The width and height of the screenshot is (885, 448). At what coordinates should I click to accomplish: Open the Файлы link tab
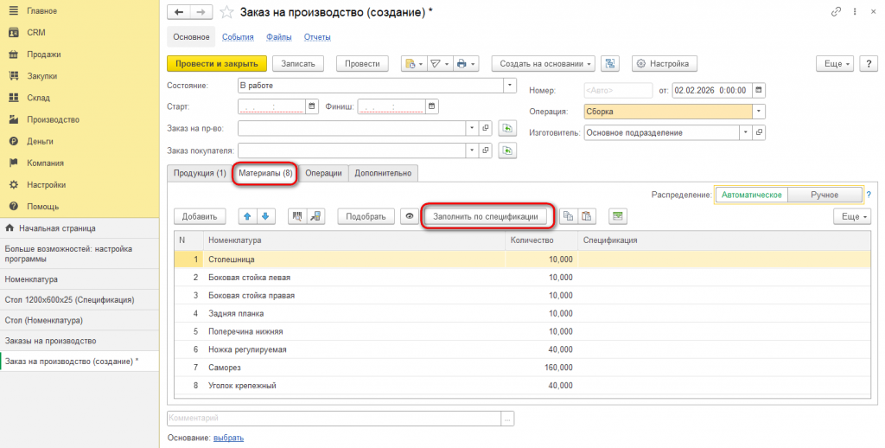pyautogui.click(x=279, y=37)
